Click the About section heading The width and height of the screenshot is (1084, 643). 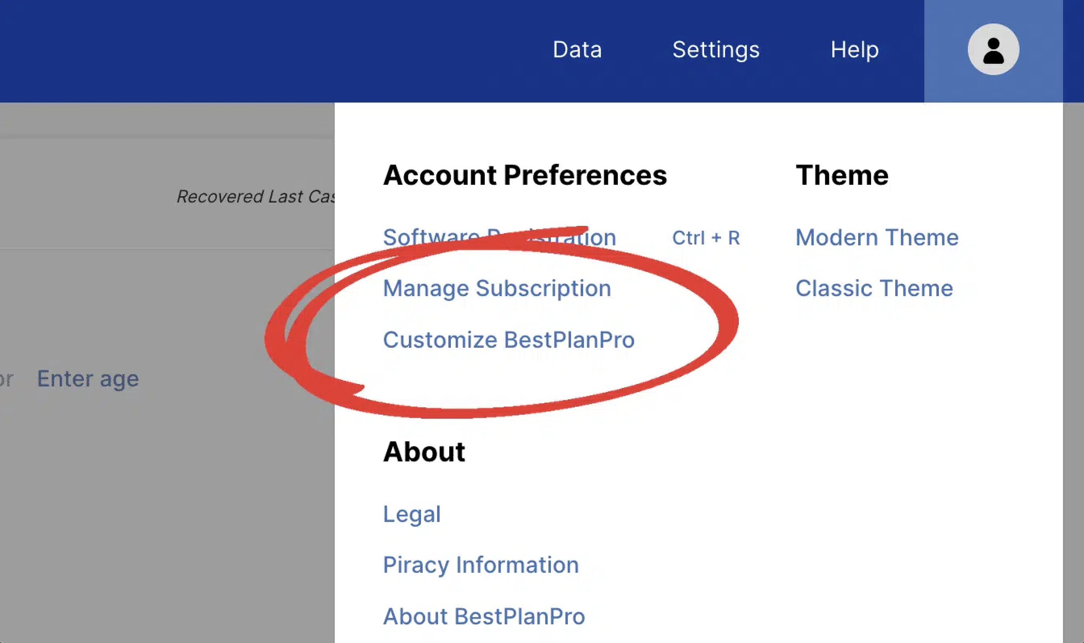[x=424, y=452]
